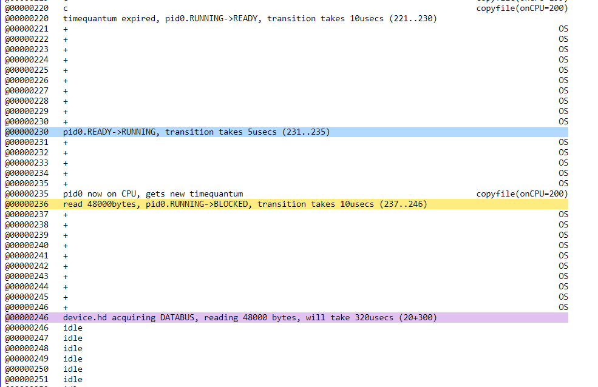Click the blue highlighted pid0.READY->RUNNING line

point(196,132)
